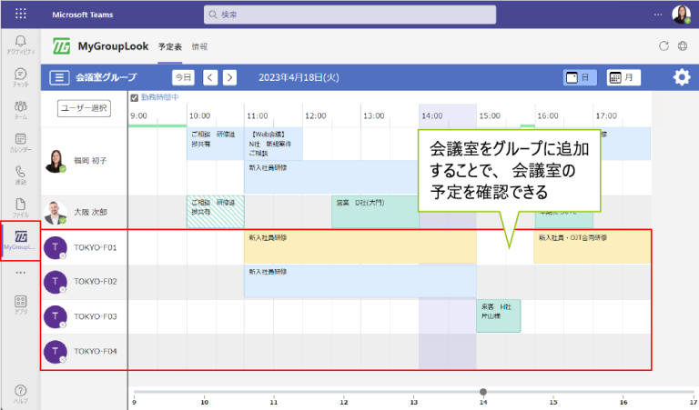Expand the 会議室グループ hamburger menu
The height and width of the screenshot is (410, 699).
[x=59, y=78]
